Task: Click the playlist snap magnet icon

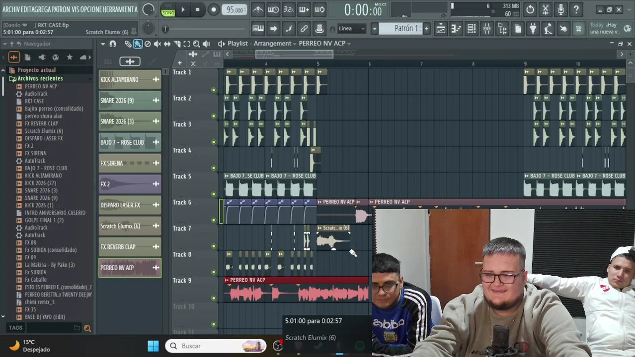Action: 113,44
